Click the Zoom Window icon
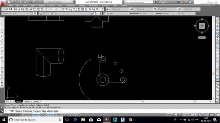This screenshot has width=220, height=123. 70,9
